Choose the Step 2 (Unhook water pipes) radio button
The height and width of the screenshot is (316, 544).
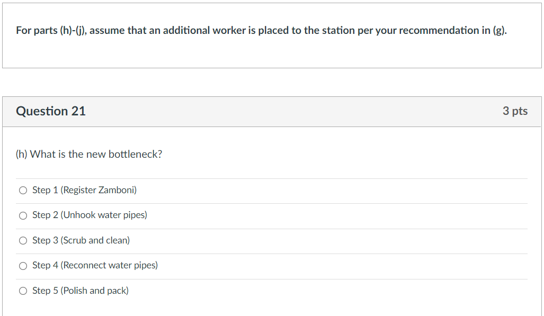point(23,215)
